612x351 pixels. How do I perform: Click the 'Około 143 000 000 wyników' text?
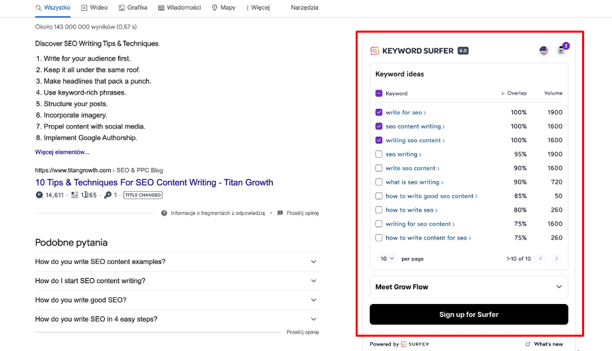[x=86, y=27]
